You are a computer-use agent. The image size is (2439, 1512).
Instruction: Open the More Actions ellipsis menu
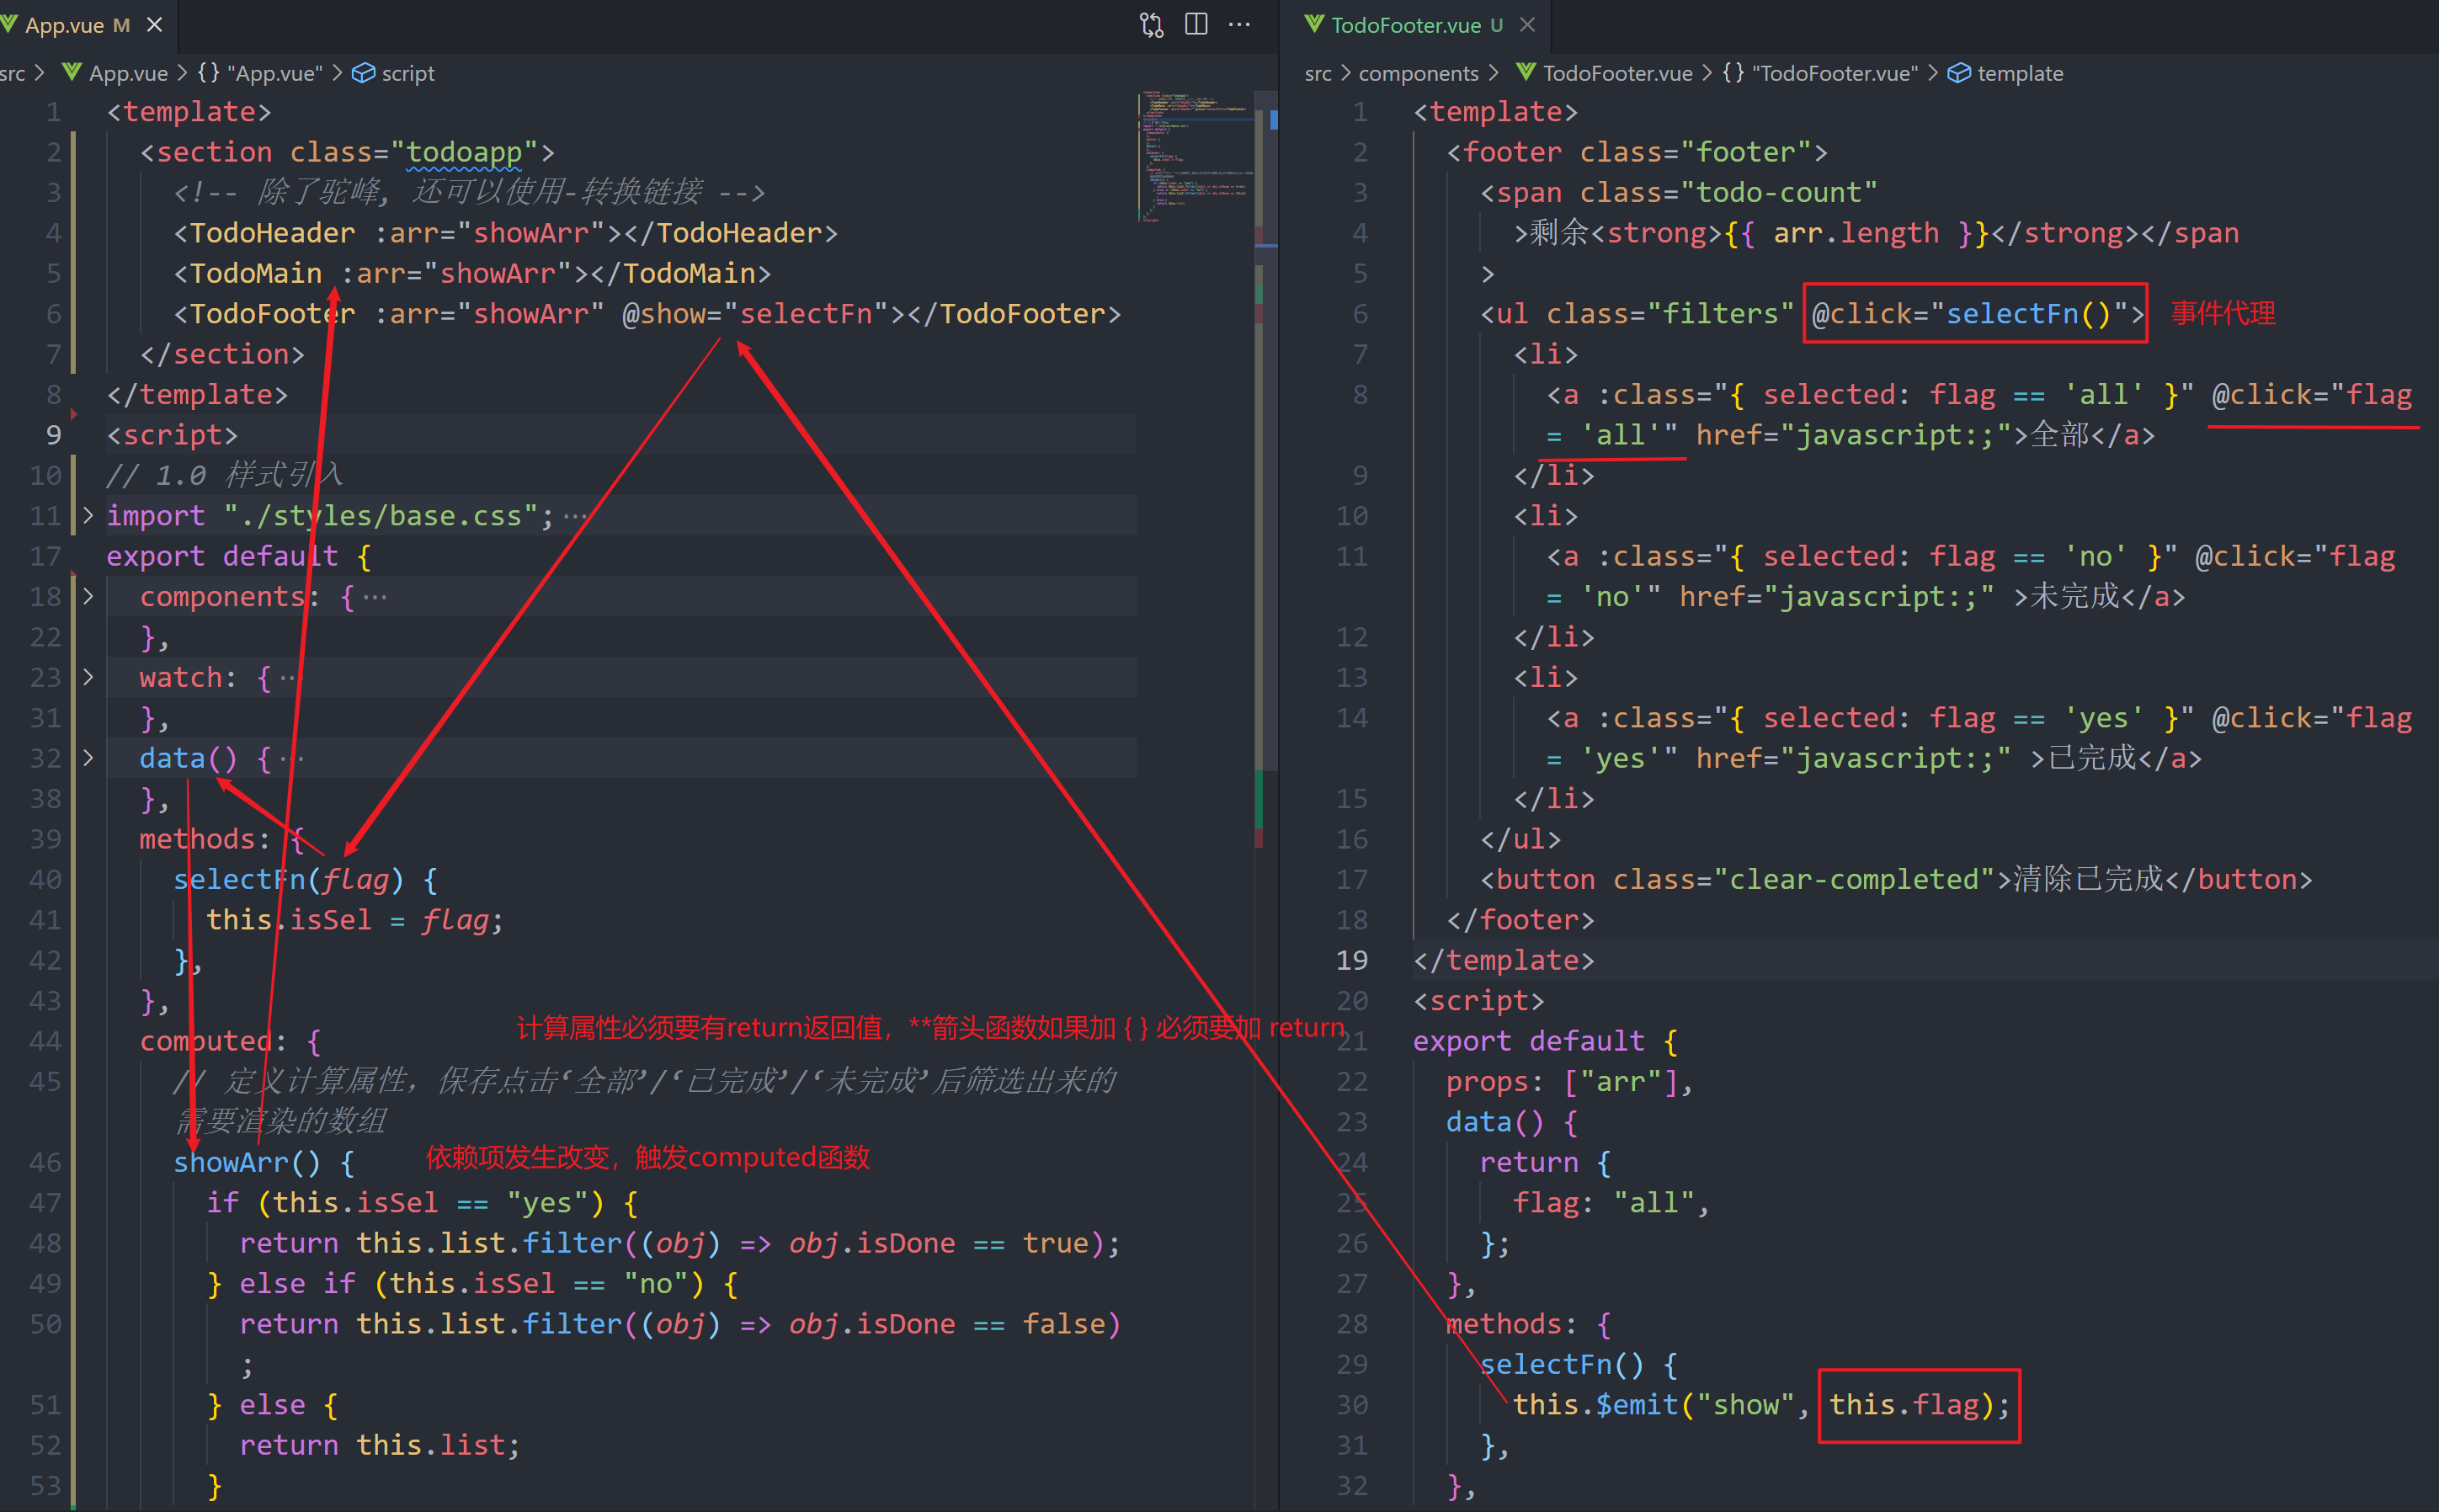(x=1239, y=25)
